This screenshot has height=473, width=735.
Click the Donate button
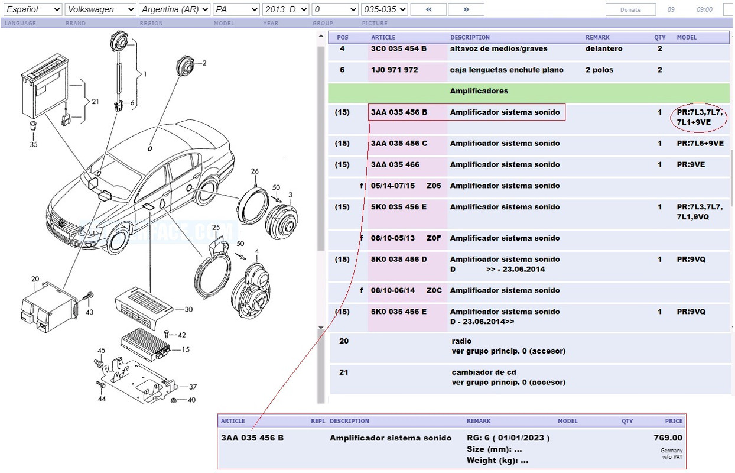click(630, 9)
